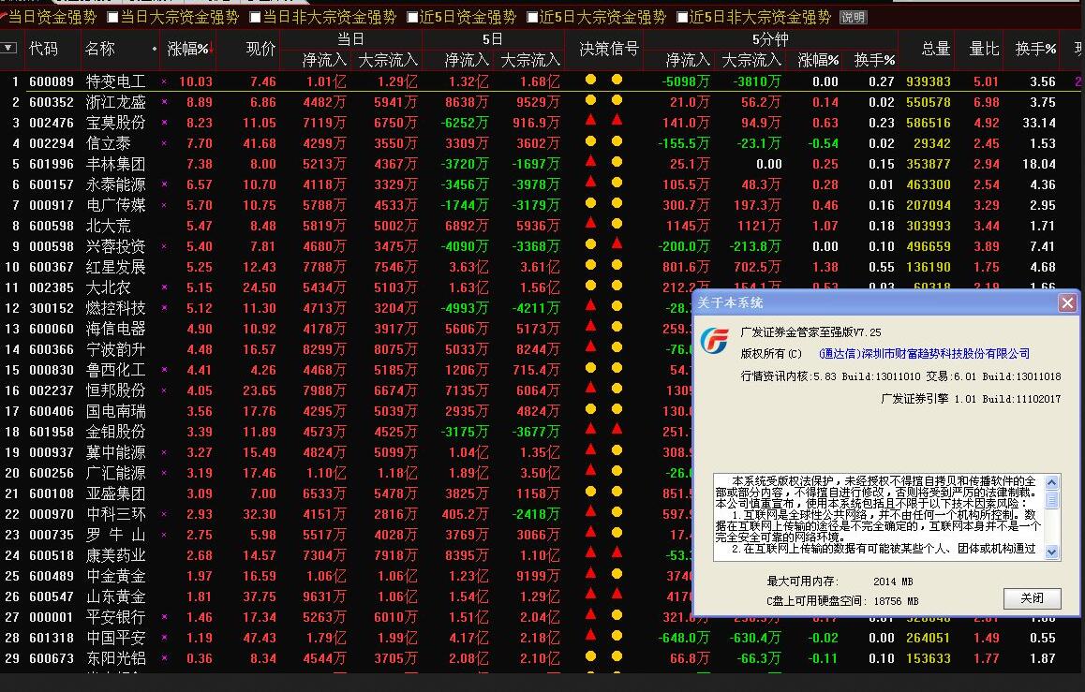The width and height of the screenshot is (1085, 692).
Task: Click 换手% header at table's right end
Action: point(1036,49)
